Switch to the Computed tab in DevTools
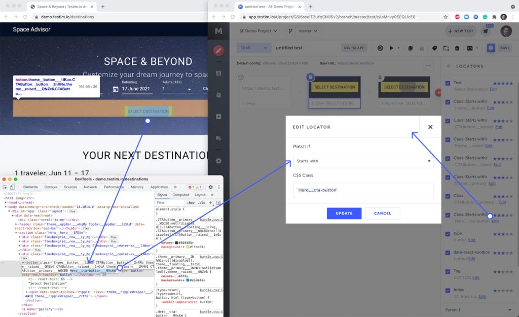 point(181,195)
